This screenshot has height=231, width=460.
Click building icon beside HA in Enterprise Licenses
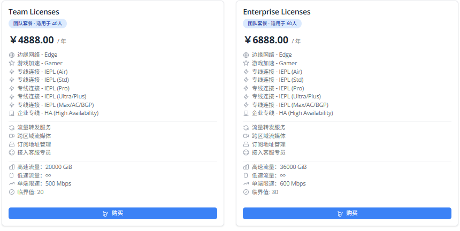point(246,113)
